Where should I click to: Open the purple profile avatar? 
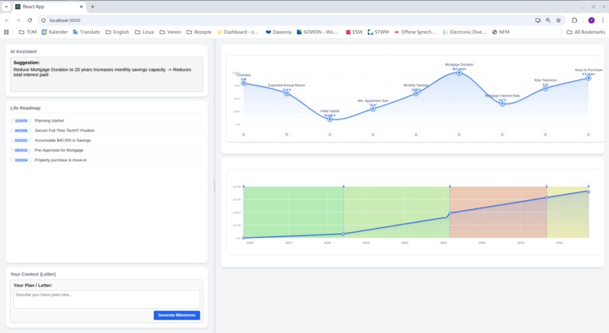(592, 20)
